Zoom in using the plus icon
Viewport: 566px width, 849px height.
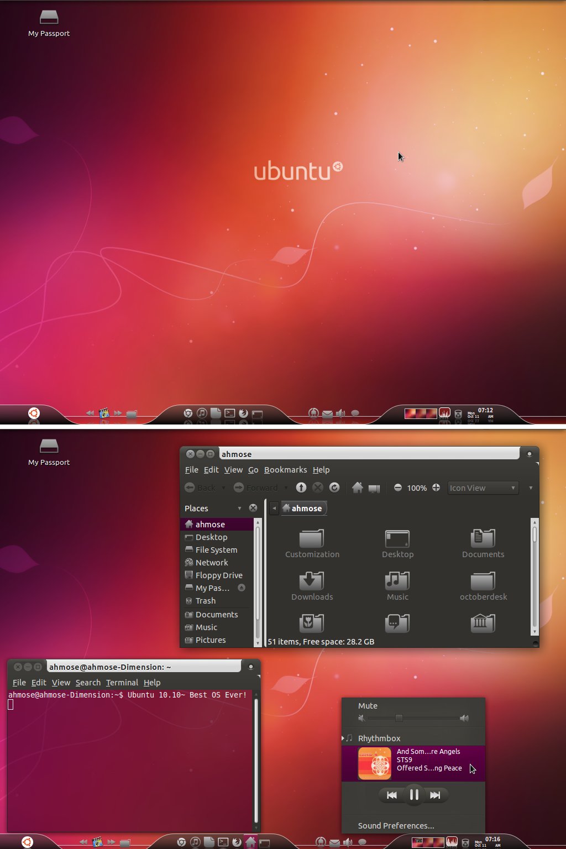(436, 488)
